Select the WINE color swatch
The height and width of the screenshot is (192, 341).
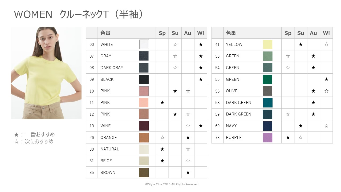[x=144, y=126]
